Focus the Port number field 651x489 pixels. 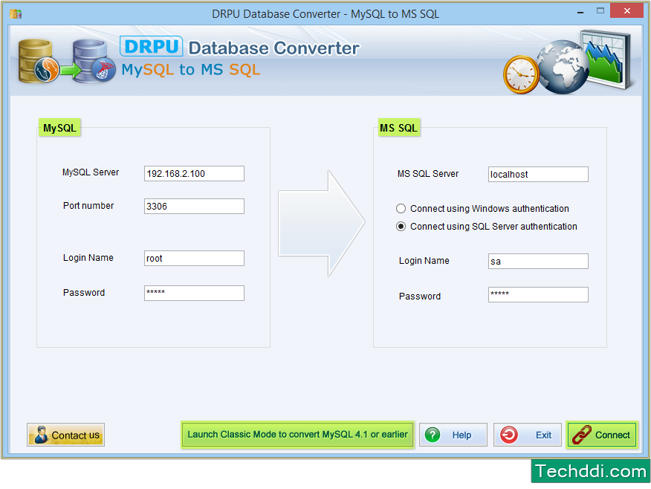pyautogui.click(x=194, y=206)
